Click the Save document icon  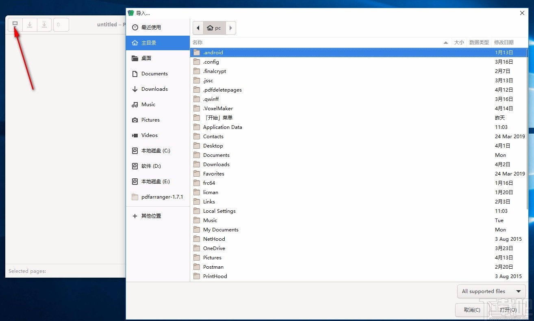coord(30,24)
